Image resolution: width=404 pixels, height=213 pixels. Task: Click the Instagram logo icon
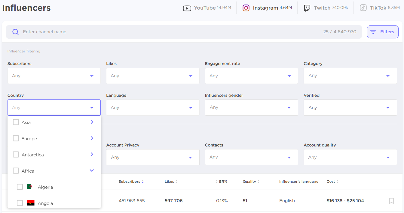pos(246,8)
